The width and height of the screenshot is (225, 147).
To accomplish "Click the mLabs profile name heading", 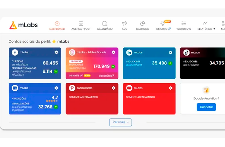I will click(63, 41).
